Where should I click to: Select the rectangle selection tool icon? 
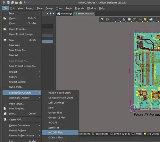click(118, 19)
